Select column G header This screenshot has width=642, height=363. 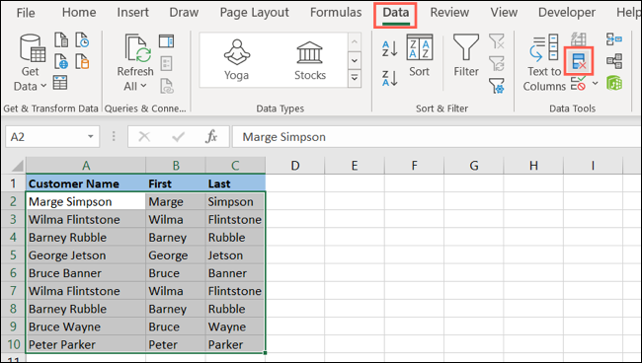coord(474,166)
